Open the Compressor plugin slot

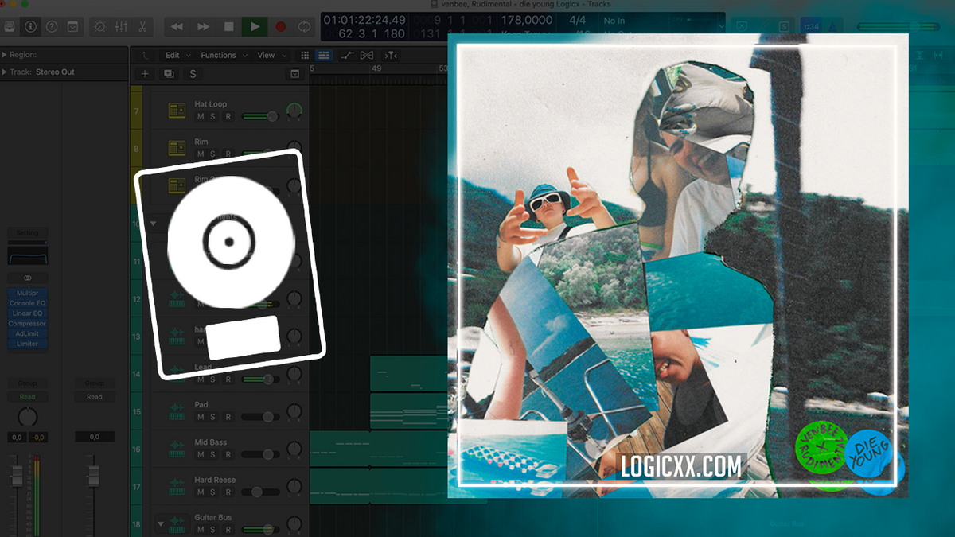(28, 323)
